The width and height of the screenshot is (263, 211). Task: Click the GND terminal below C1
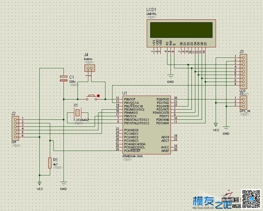(64, 183)
